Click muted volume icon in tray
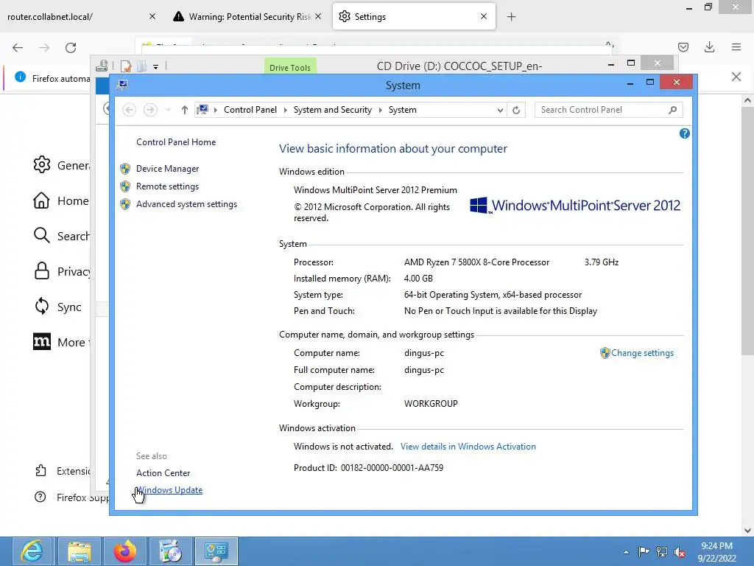Image resolution: width=754 pixels, height=566 pixels. tap(680, 552)
